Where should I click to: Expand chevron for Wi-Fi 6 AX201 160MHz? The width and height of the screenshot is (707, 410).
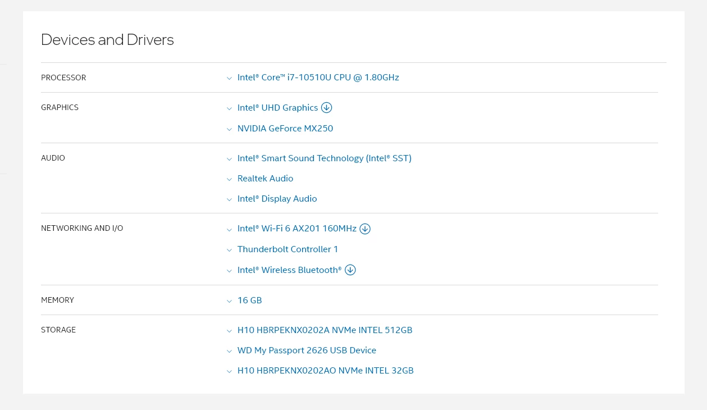coord(229,230)
